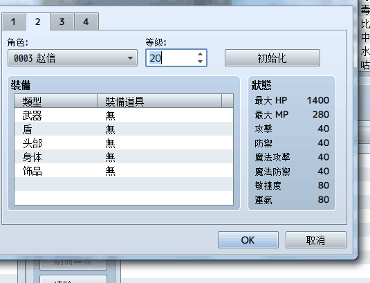
Task: Click the 防禦 stat label
Action: point(263,143)
